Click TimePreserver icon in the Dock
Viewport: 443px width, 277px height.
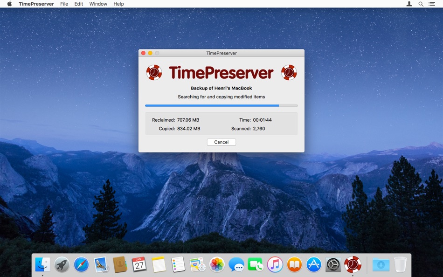tap(353, 265)
